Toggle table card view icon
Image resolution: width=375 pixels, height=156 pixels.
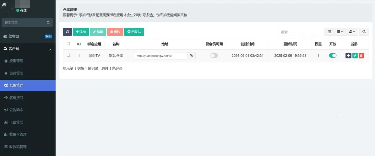[329, 32]
